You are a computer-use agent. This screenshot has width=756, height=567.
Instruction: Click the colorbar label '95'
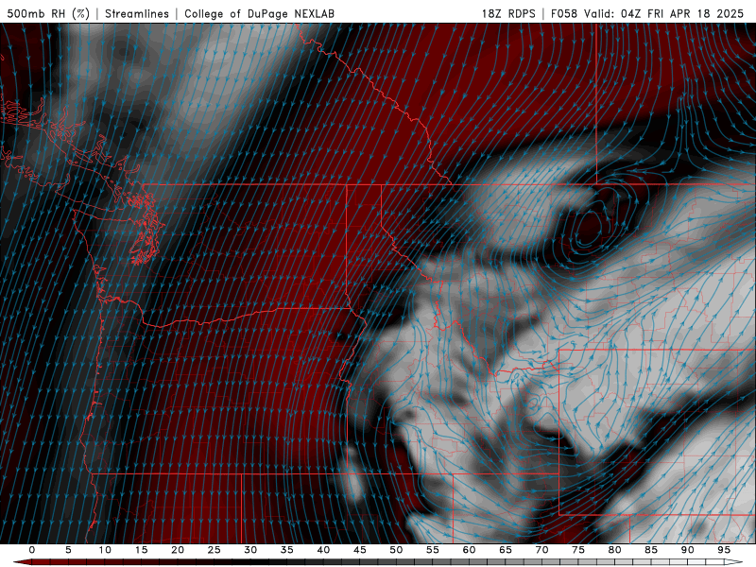click(x=724, y=550)
